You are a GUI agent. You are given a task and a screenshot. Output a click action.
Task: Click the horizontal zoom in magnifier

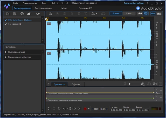[x=143, y=84]
